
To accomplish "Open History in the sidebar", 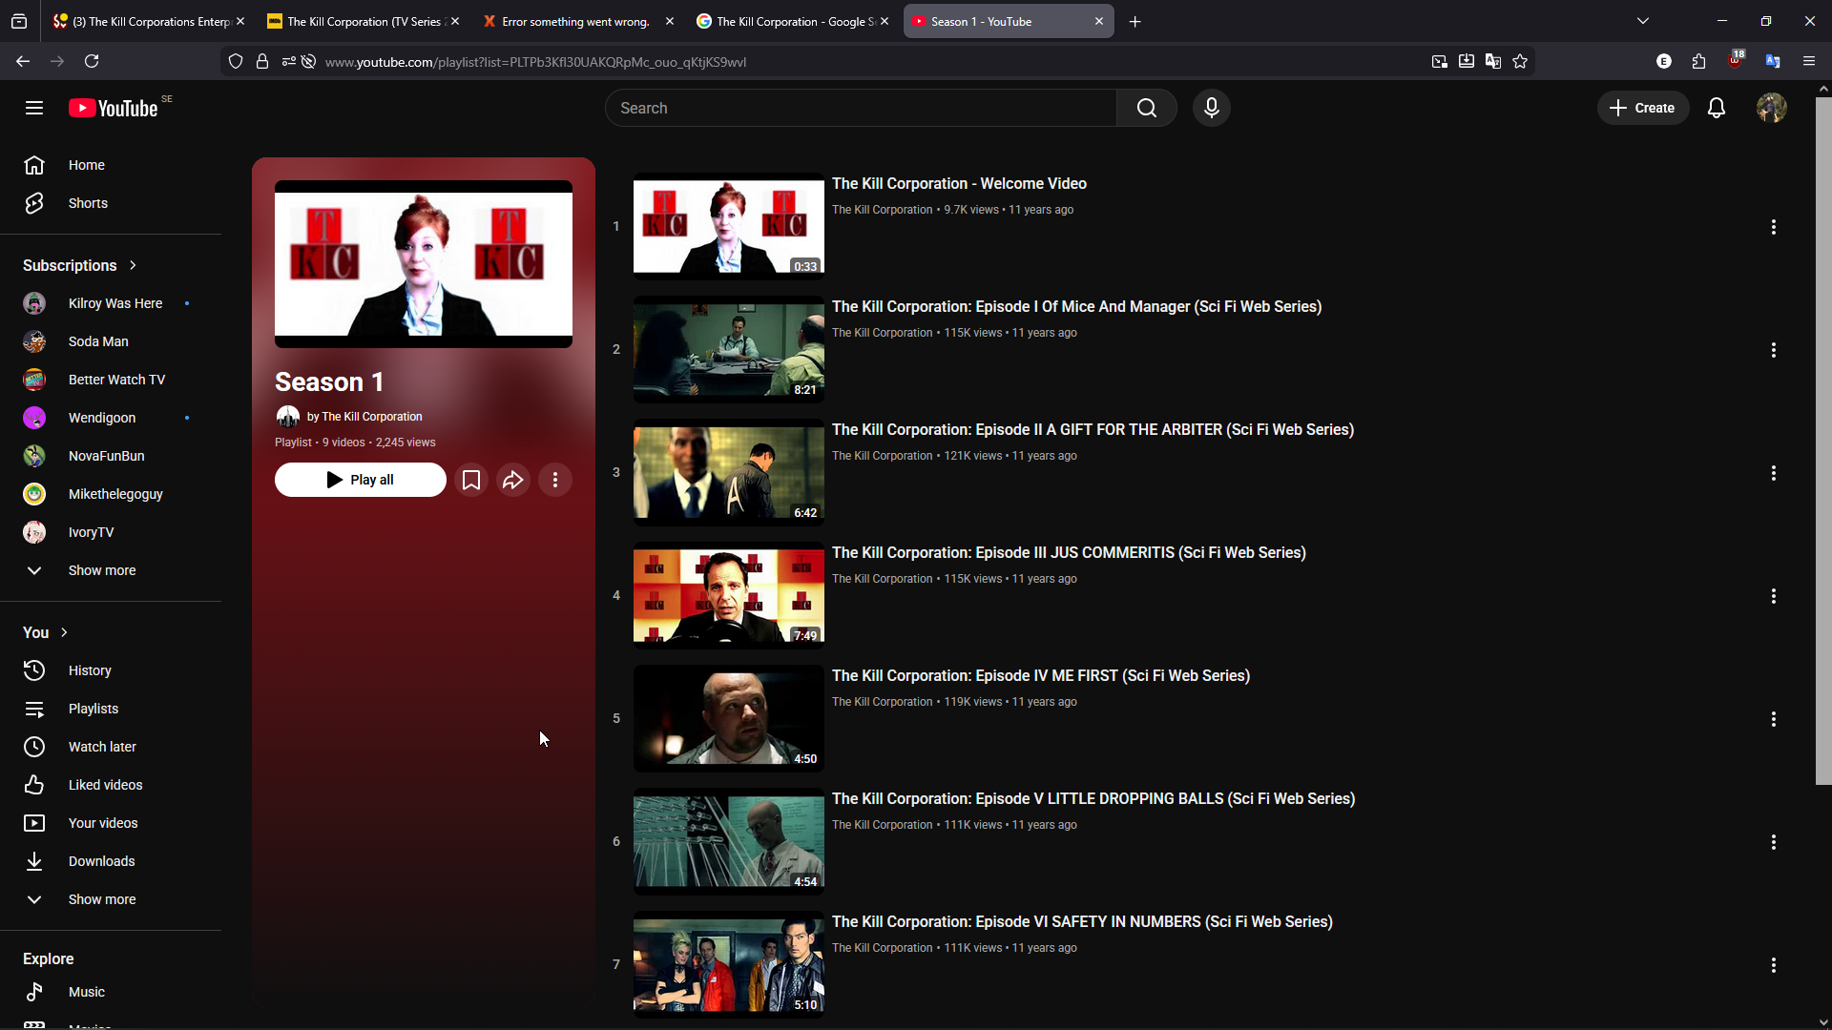I will 90,670.
